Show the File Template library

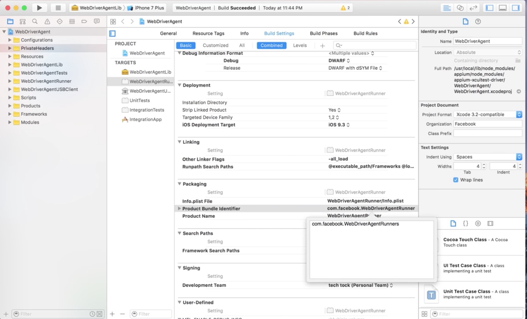[x=453, y=223]
